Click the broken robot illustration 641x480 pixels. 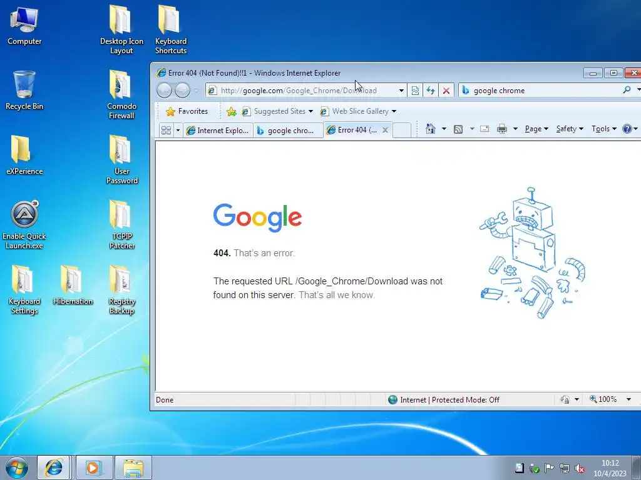click(533, 253)
